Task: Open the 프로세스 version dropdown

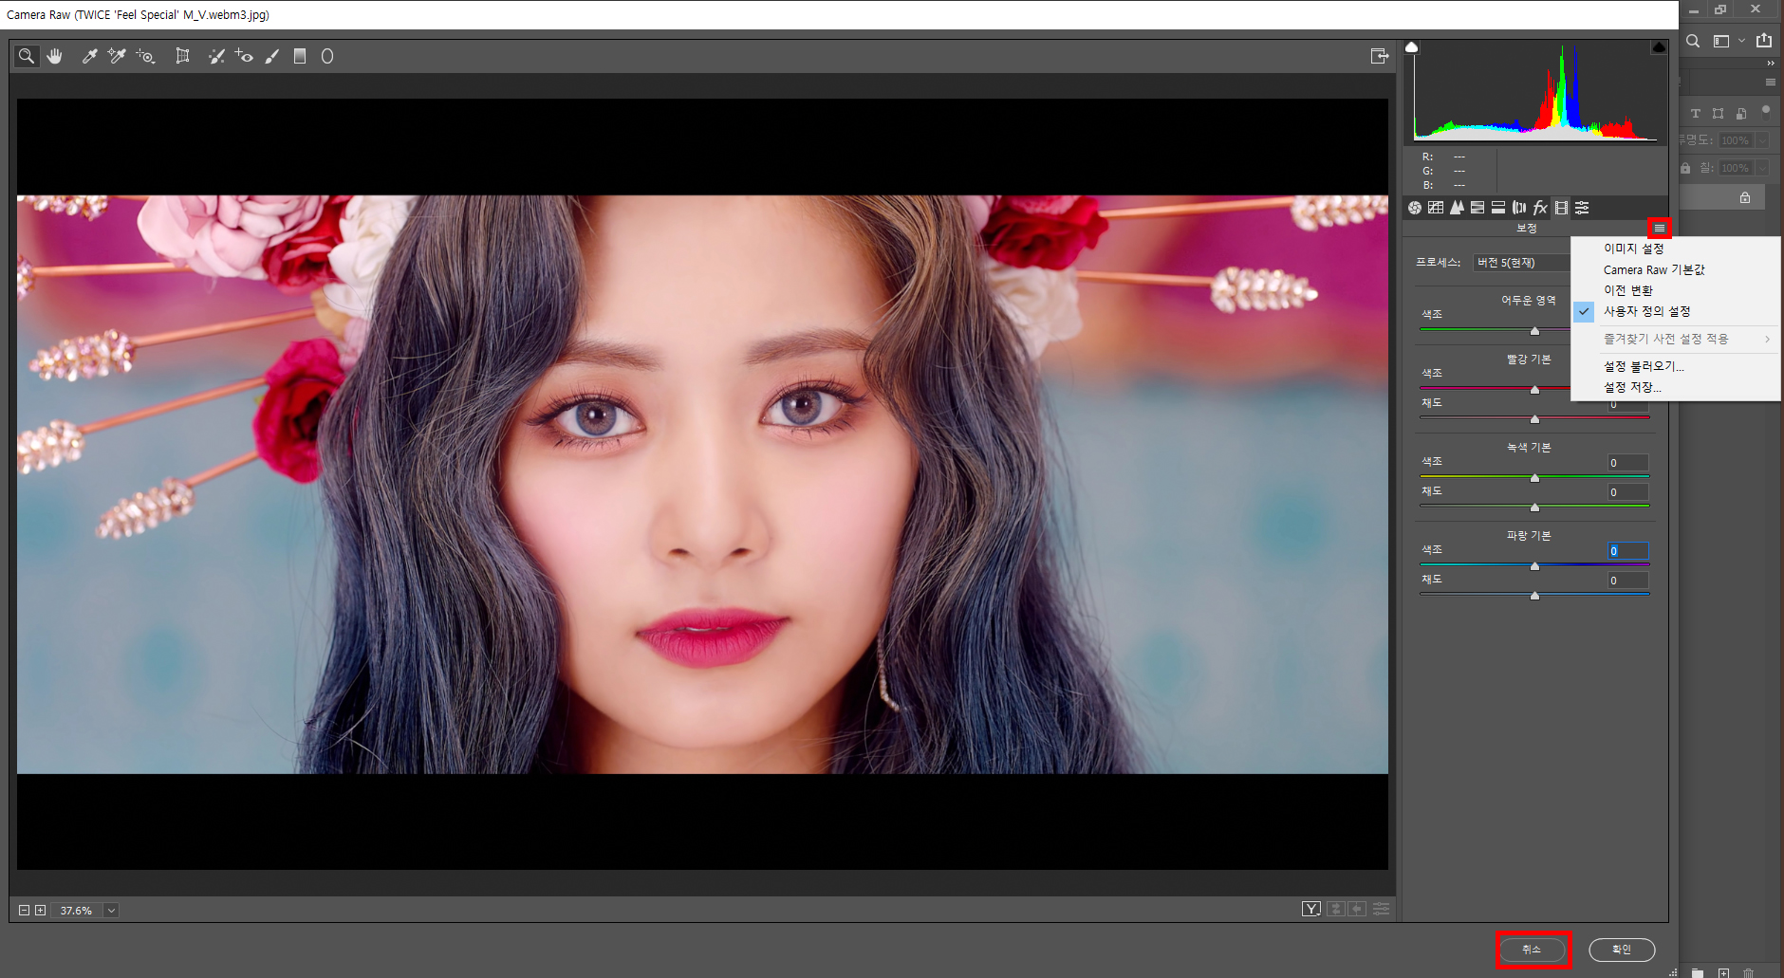Action: pyautogui.click(x=1522, y=263)
